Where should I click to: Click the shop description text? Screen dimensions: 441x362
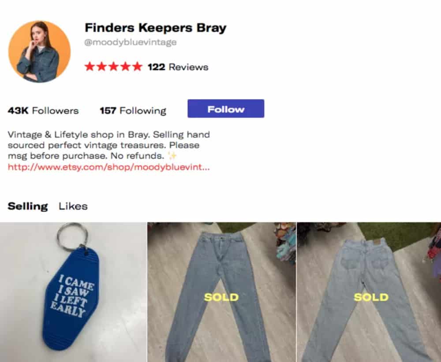(108, 145)
